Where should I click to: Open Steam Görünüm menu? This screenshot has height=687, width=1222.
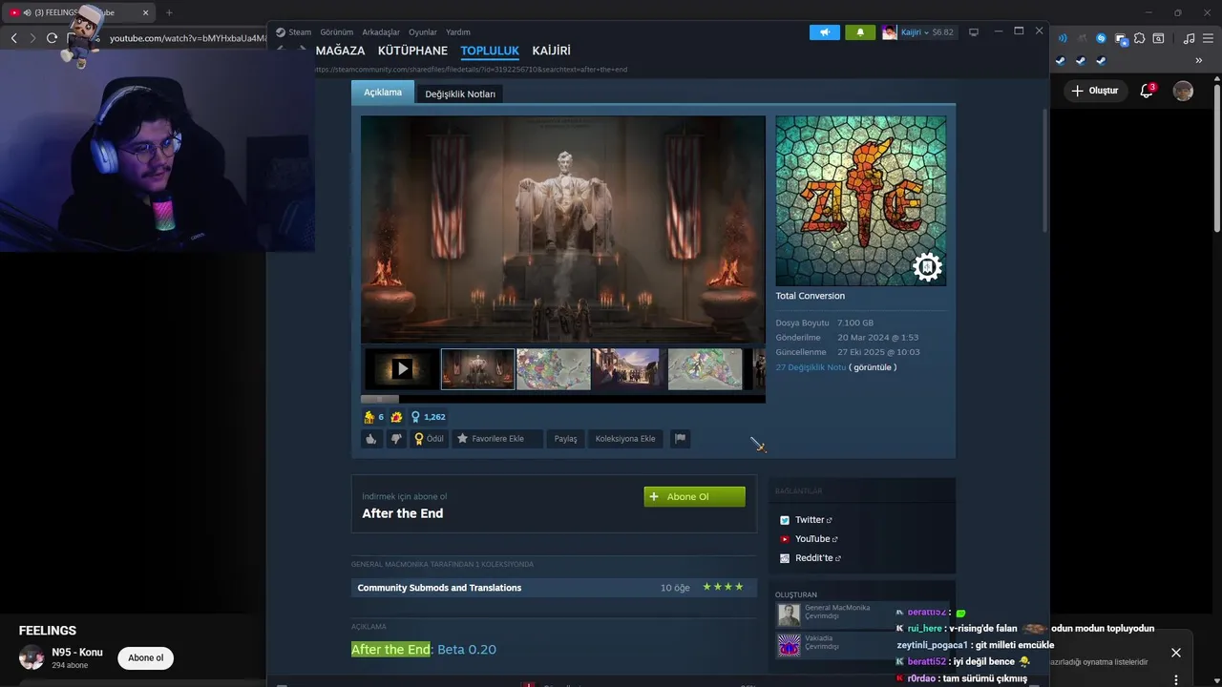coord(336,31)
